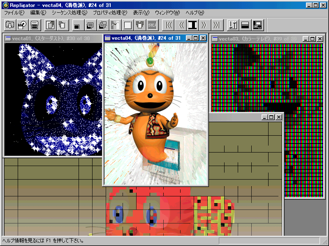This screenshot has height=246, width=329.
Task: Open file with folder-arrow toolbar icon
Action: (x=10, y=25)
